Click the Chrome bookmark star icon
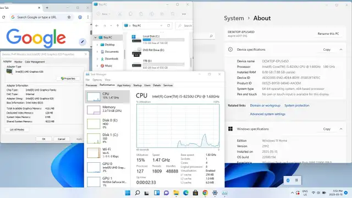Image resolution: width=352 pixels, height=198 pixels. (x=69, y=17)
